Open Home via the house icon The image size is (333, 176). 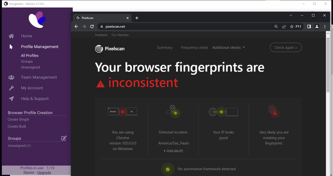tap(11, 36)
